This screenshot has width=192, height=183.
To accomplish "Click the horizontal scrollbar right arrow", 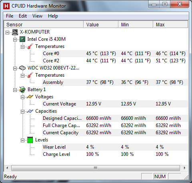I will [x=184, y=168].
